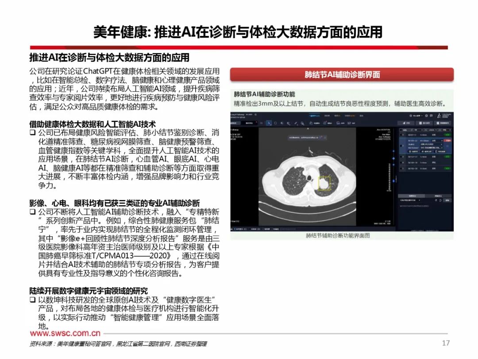This screenshot has width=478, height=359.
Task: Close the AI notification popup above the CT image
Action: click(325, 137)
